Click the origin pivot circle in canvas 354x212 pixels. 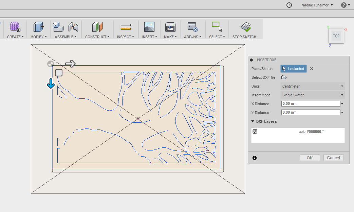pos(51,64)
